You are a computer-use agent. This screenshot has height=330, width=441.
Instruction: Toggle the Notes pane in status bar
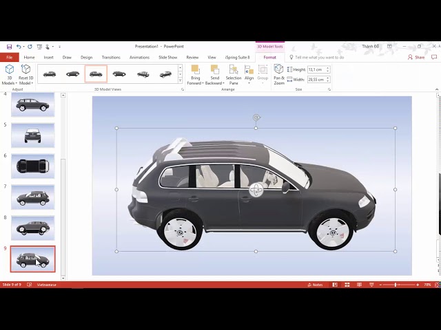(x=315, y=285)
